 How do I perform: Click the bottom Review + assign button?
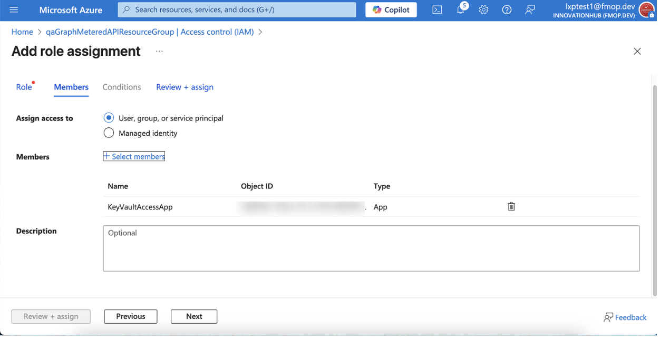click(51, 316)
